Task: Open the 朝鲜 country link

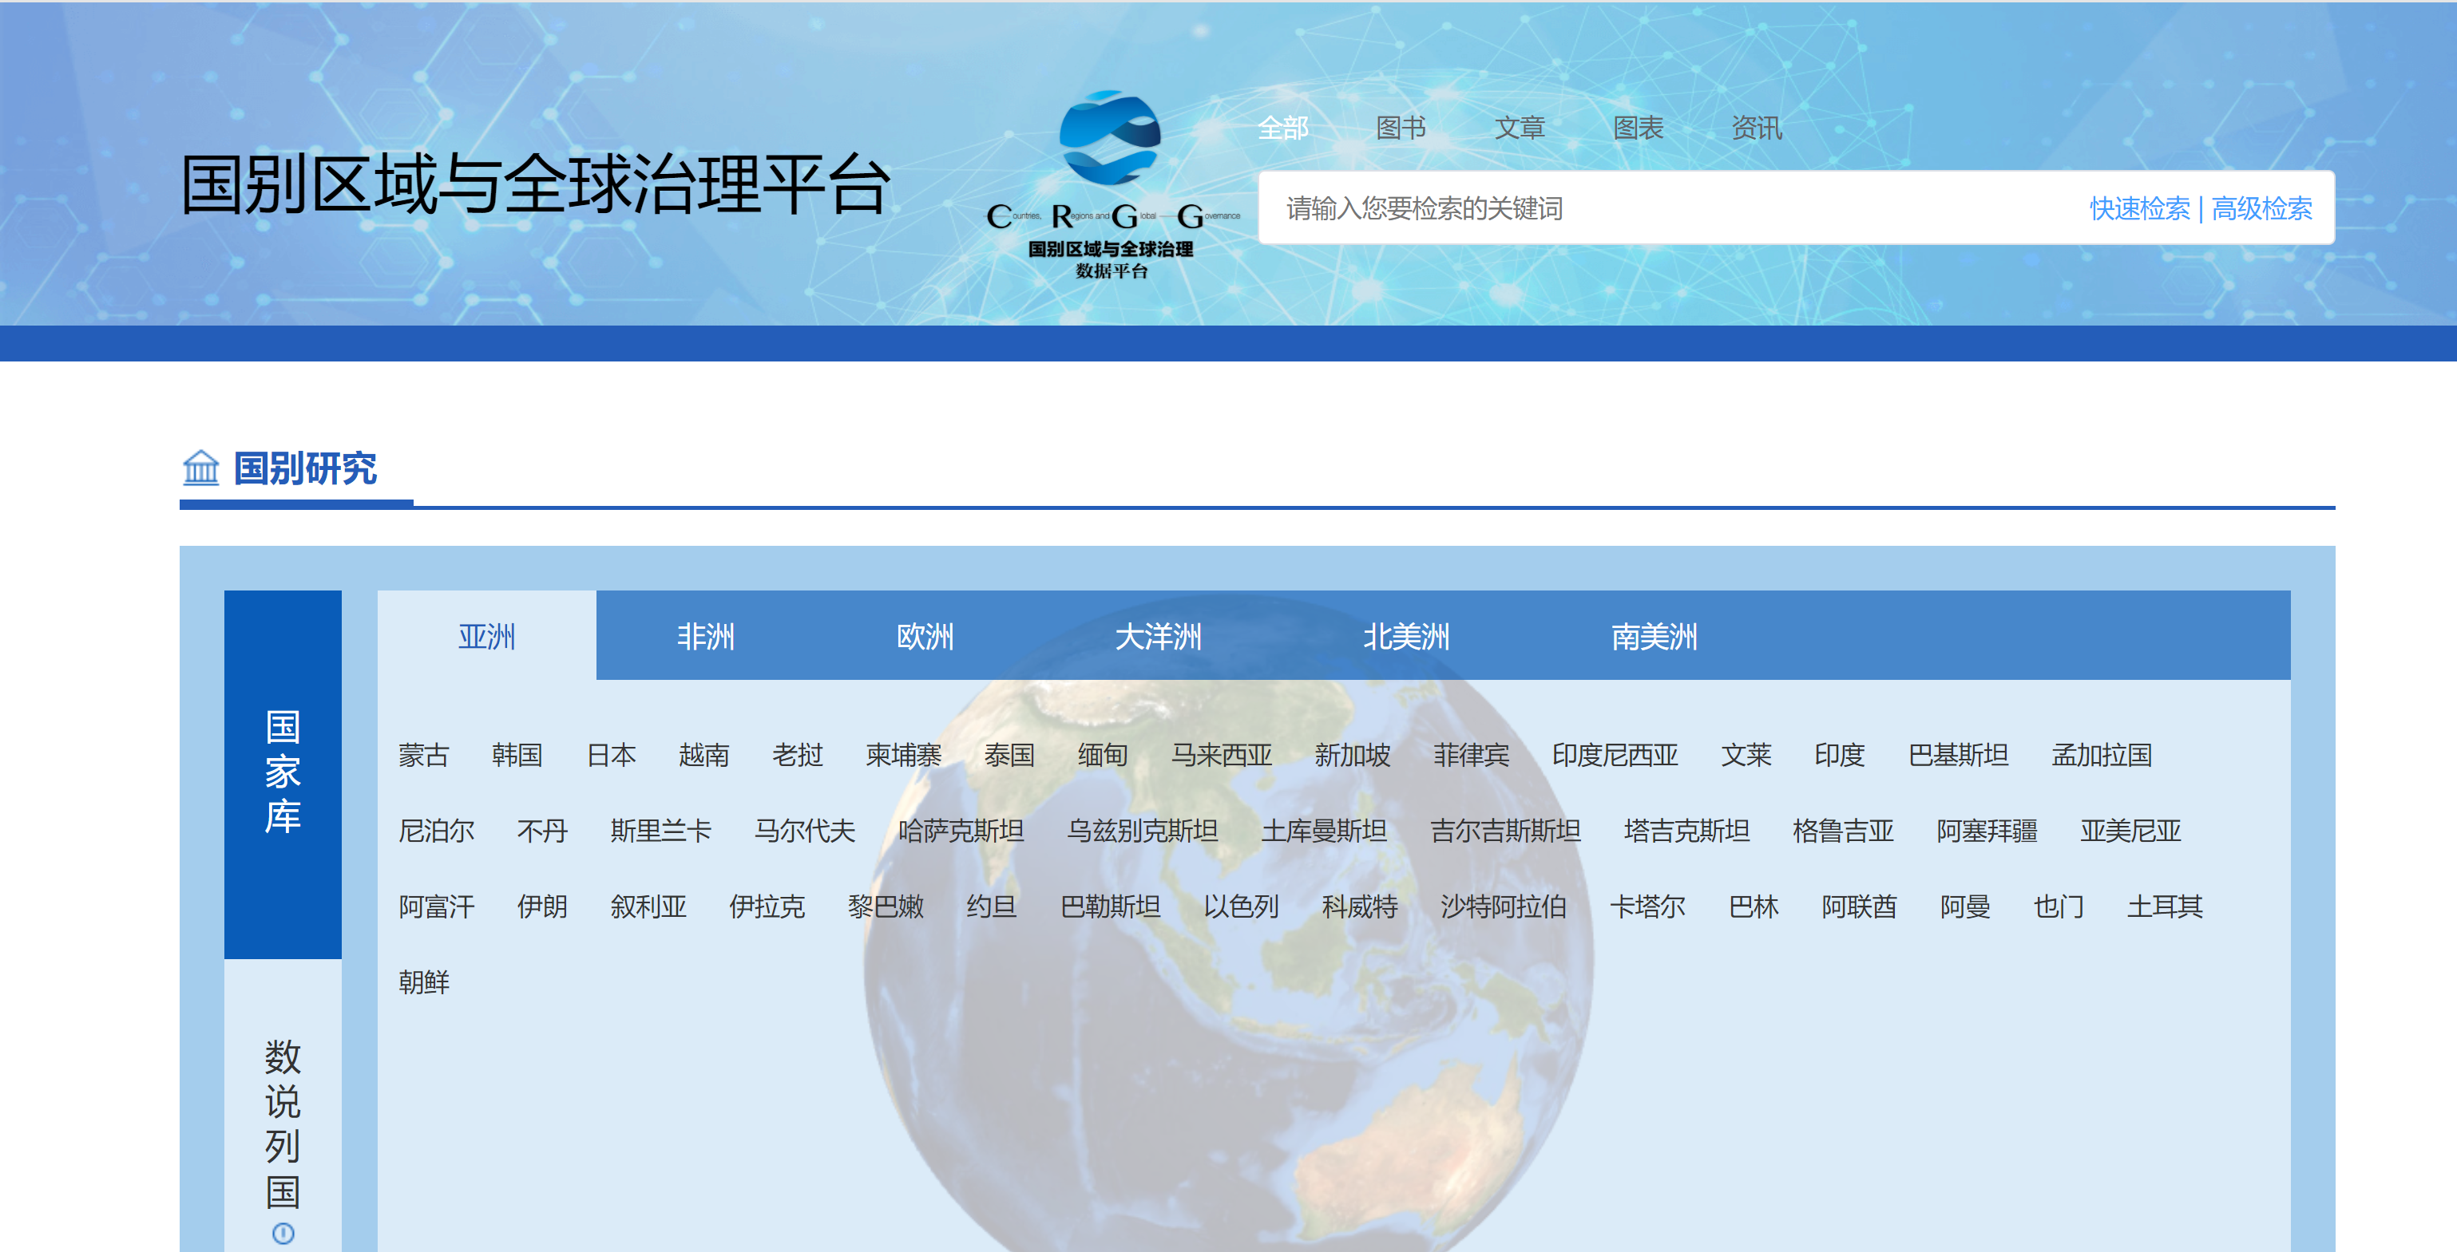Action: tap(423, 982)
